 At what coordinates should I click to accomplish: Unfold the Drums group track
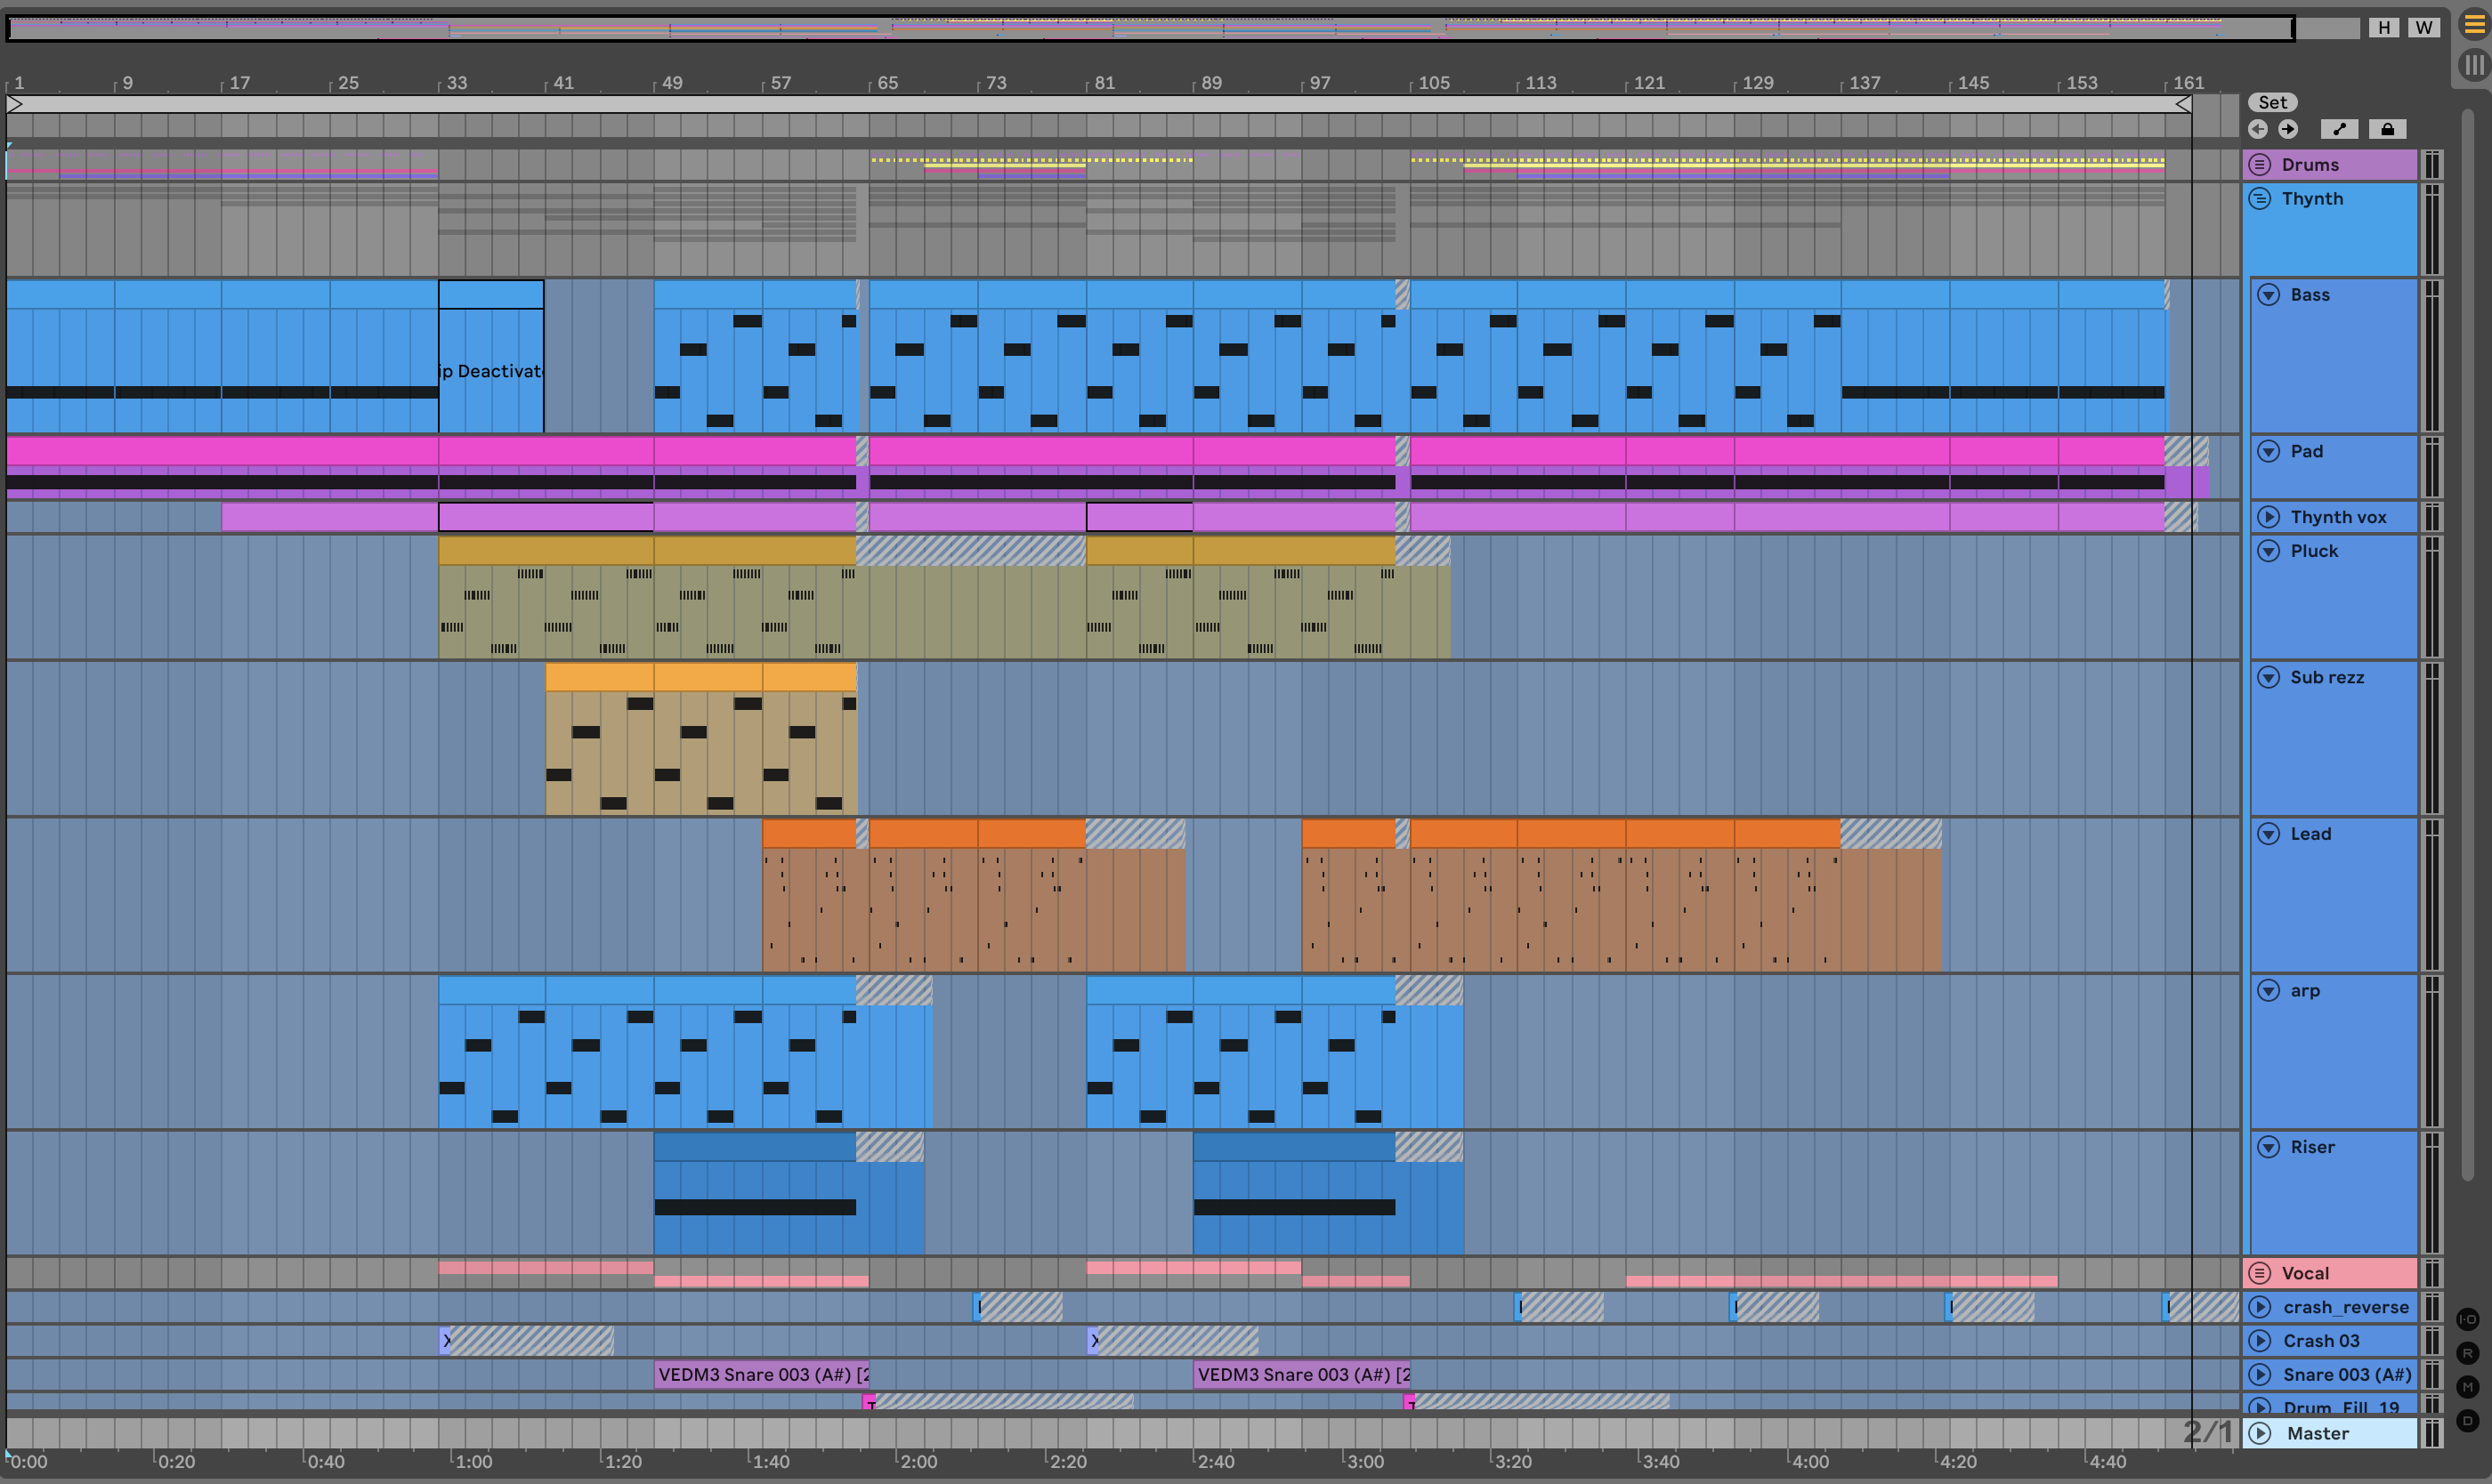(2260, 165)
